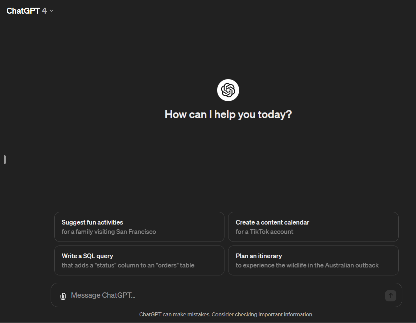Click "for a family visiting San Francisco" subtitle
416x323 pixels.
coord(109,232)
